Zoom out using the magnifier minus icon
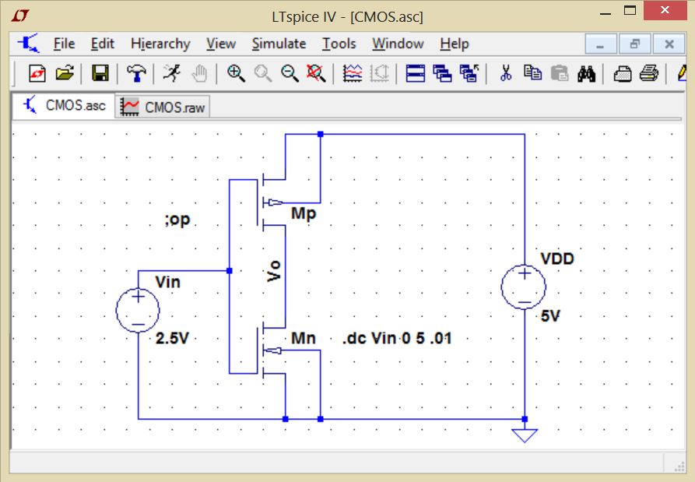This screenshot has height=482, width=695. pyautogui.click(x=290, y=73)
